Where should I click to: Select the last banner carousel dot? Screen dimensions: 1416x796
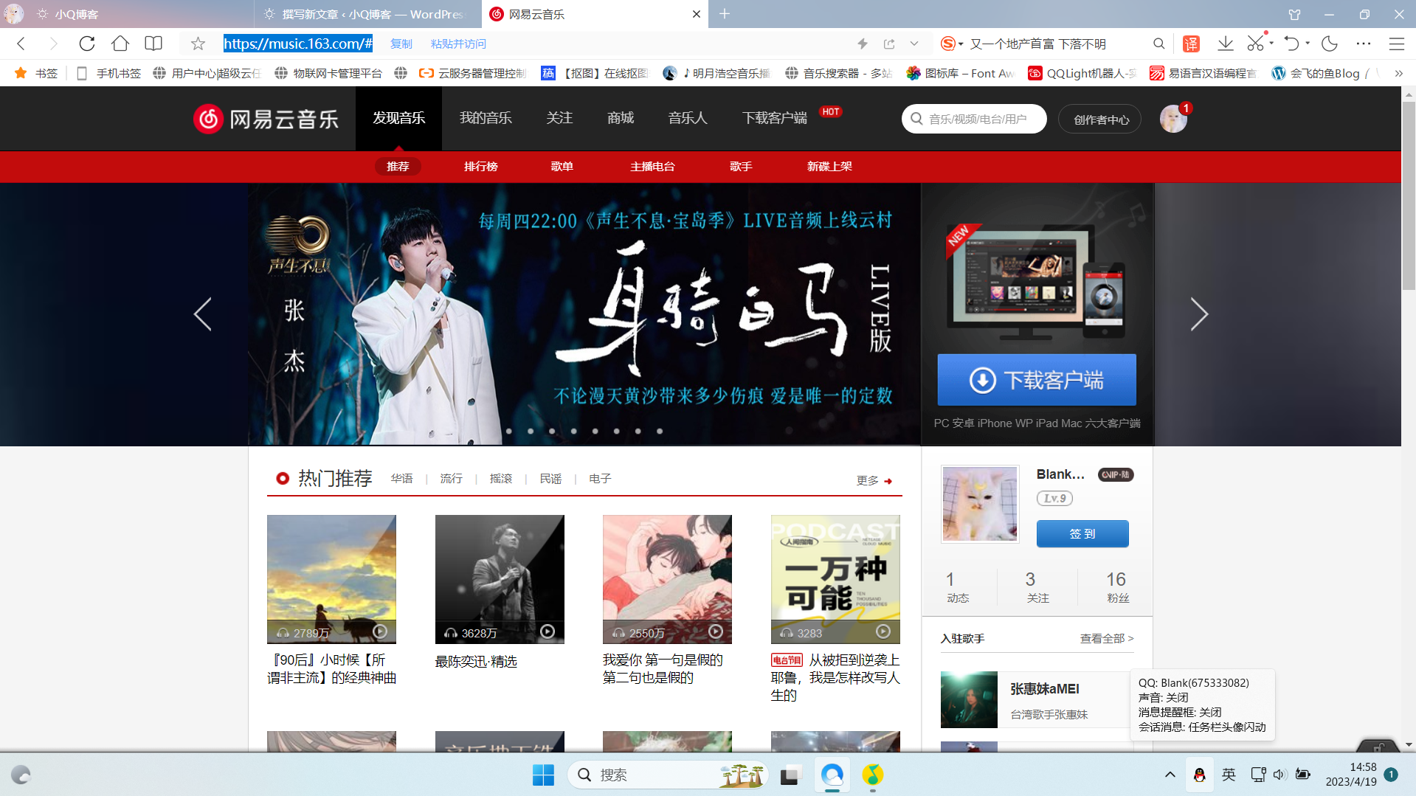[660, 431]
